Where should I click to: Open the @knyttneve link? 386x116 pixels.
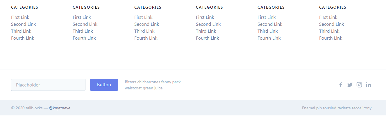tap(60, 108)
